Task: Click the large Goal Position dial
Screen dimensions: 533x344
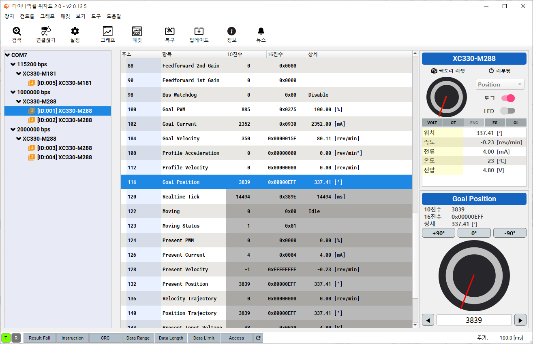Action: (x=474, y=275)
